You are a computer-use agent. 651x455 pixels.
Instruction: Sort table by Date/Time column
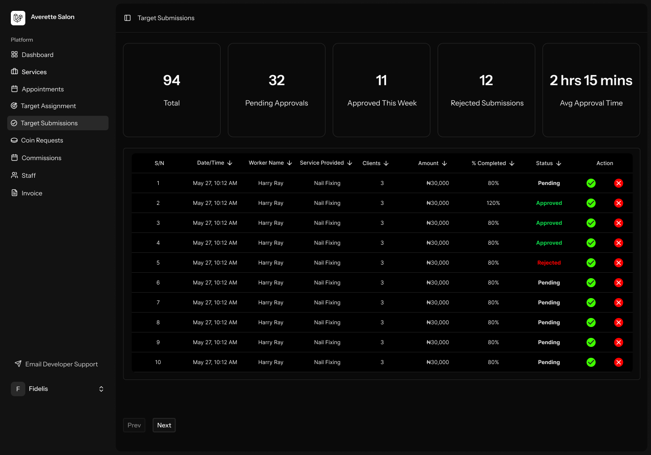215,163
